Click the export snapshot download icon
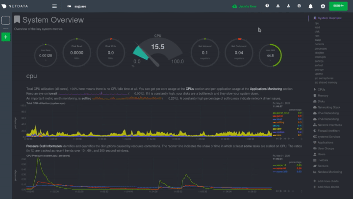The width and height of the screenshot is (353, 199). click(278, 6)
